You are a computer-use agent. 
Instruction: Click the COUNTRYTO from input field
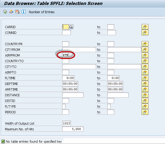pos(66,61)
